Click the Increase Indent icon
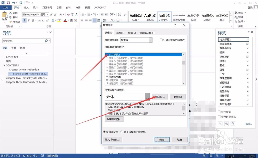 click(106, 14)
